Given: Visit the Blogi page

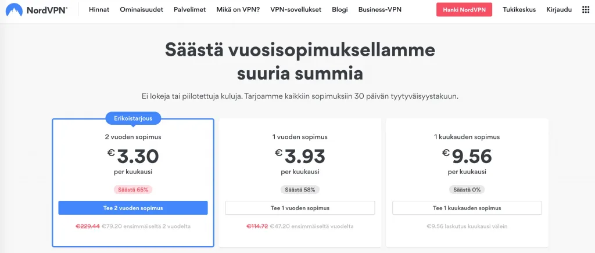Looking at the screenshot, I should tap(339, 10).
